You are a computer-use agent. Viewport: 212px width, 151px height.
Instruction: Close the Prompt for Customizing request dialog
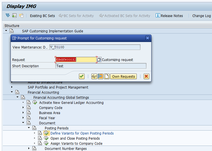click(147, 38)
